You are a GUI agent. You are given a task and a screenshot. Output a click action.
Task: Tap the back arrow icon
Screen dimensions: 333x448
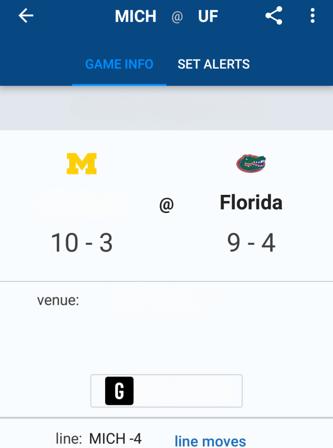[25, 16]
